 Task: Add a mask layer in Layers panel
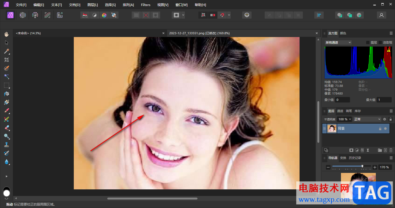(351, 150)
